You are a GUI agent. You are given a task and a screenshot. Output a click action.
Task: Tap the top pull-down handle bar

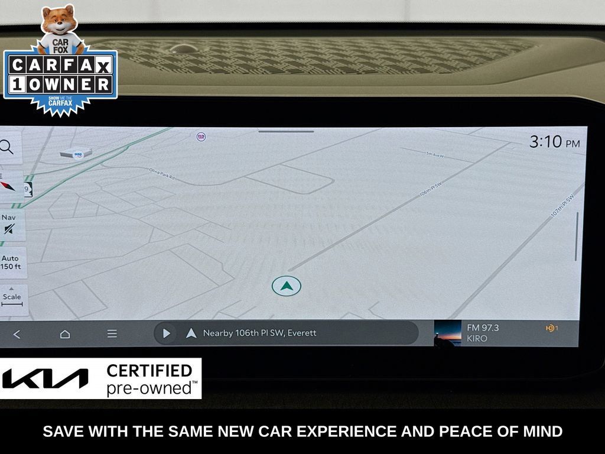[x=286, y=132]
